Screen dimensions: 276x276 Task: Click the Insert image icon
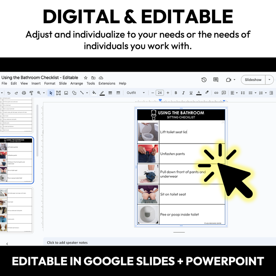coord(66,93)
